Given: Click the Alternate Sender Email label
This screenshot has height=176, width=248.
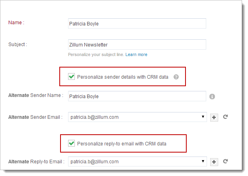Looking at the screenshot, I should tap(35, 117).
